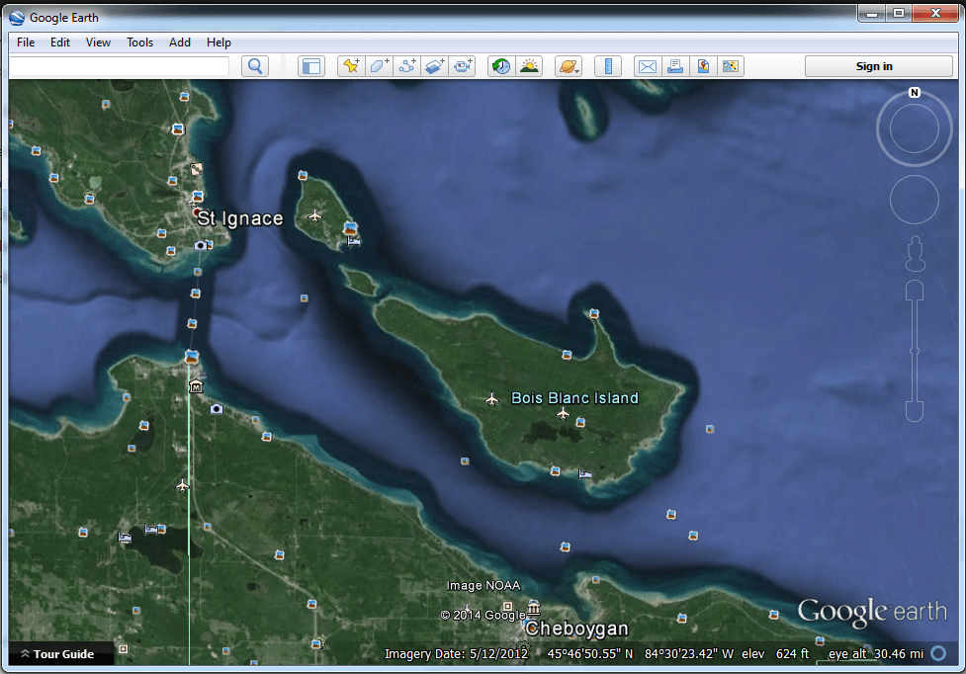Open the planet switcher dropdown
The height and width of the screenshot is (674, 966).
pyautogui.click(x=569, y=66)
